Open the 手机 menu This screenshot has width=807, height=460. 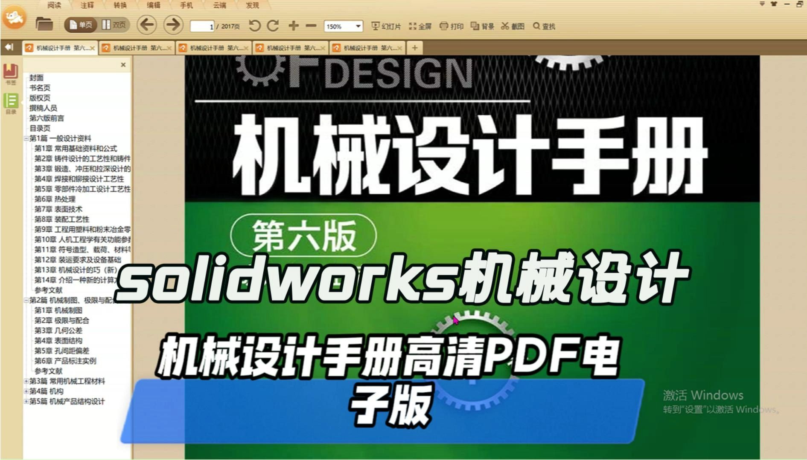coord(186,5)
